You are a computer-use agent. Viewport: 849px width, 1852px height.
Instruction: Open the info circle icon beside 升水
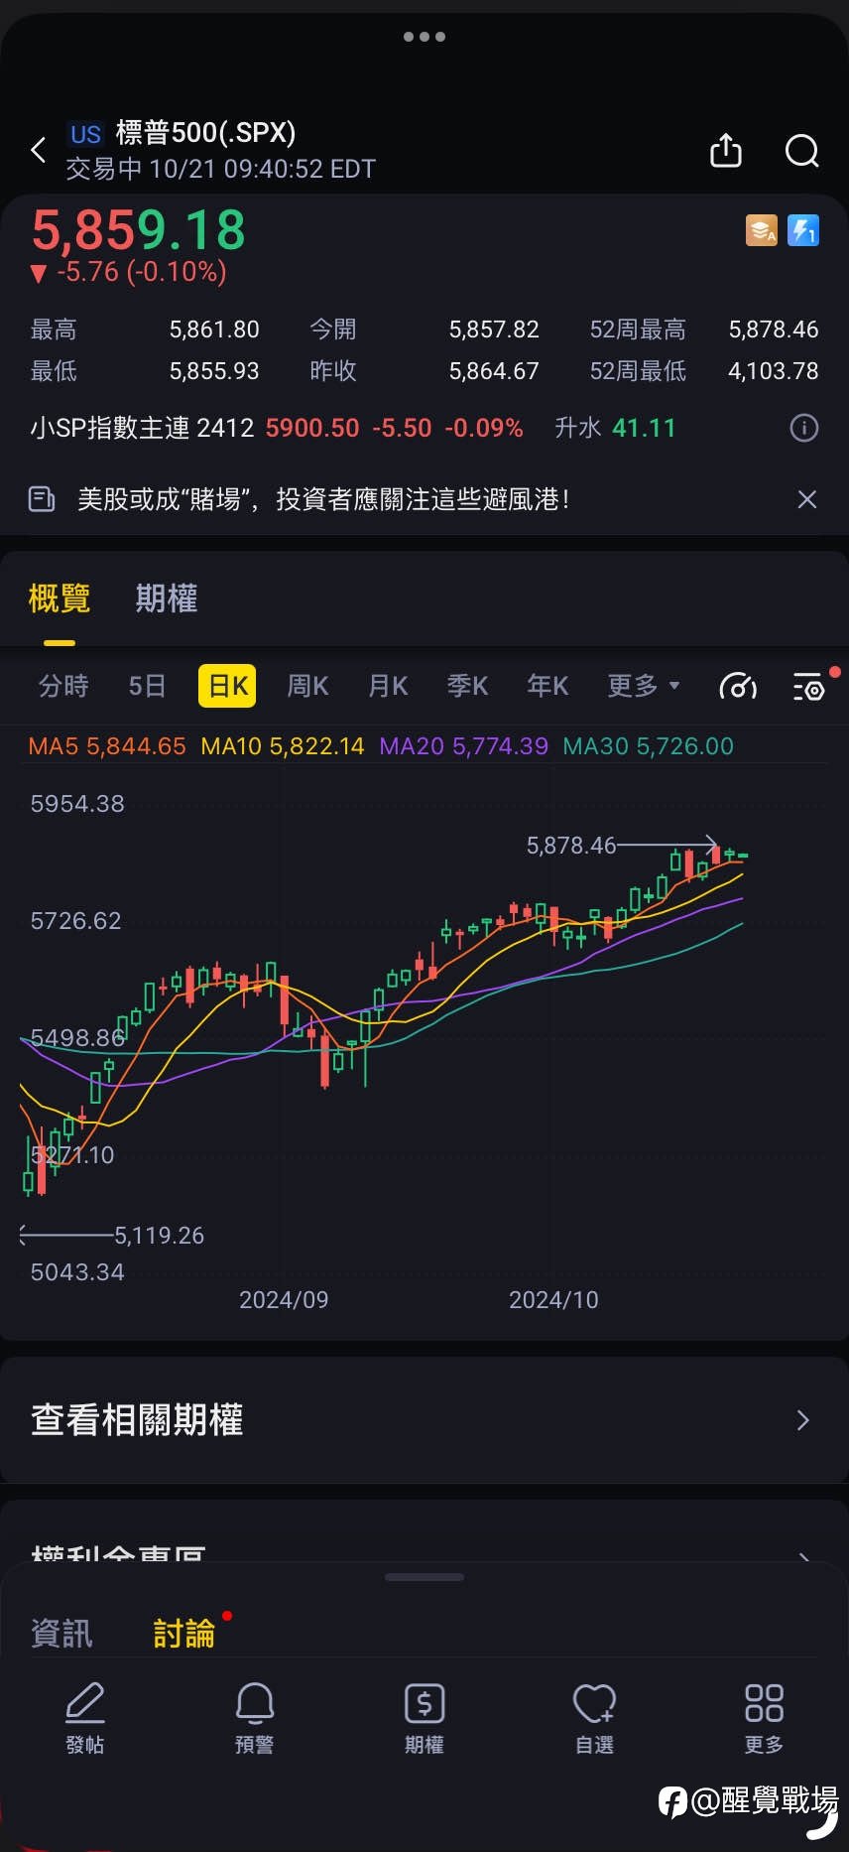(803, 428)
